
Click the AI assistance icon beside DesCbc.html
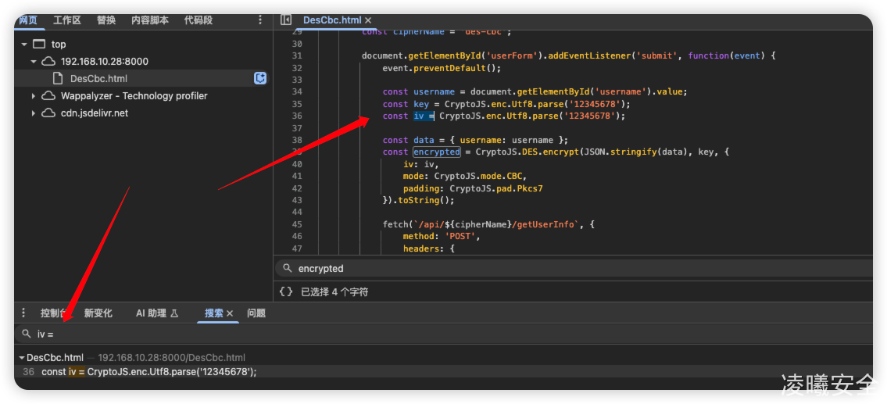[x=260, y=78]
